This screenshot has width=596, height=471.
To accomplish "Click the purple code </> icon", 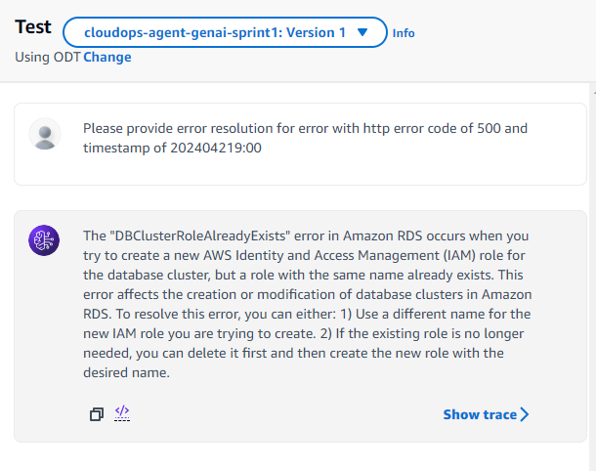I will [x=122, y=413].
